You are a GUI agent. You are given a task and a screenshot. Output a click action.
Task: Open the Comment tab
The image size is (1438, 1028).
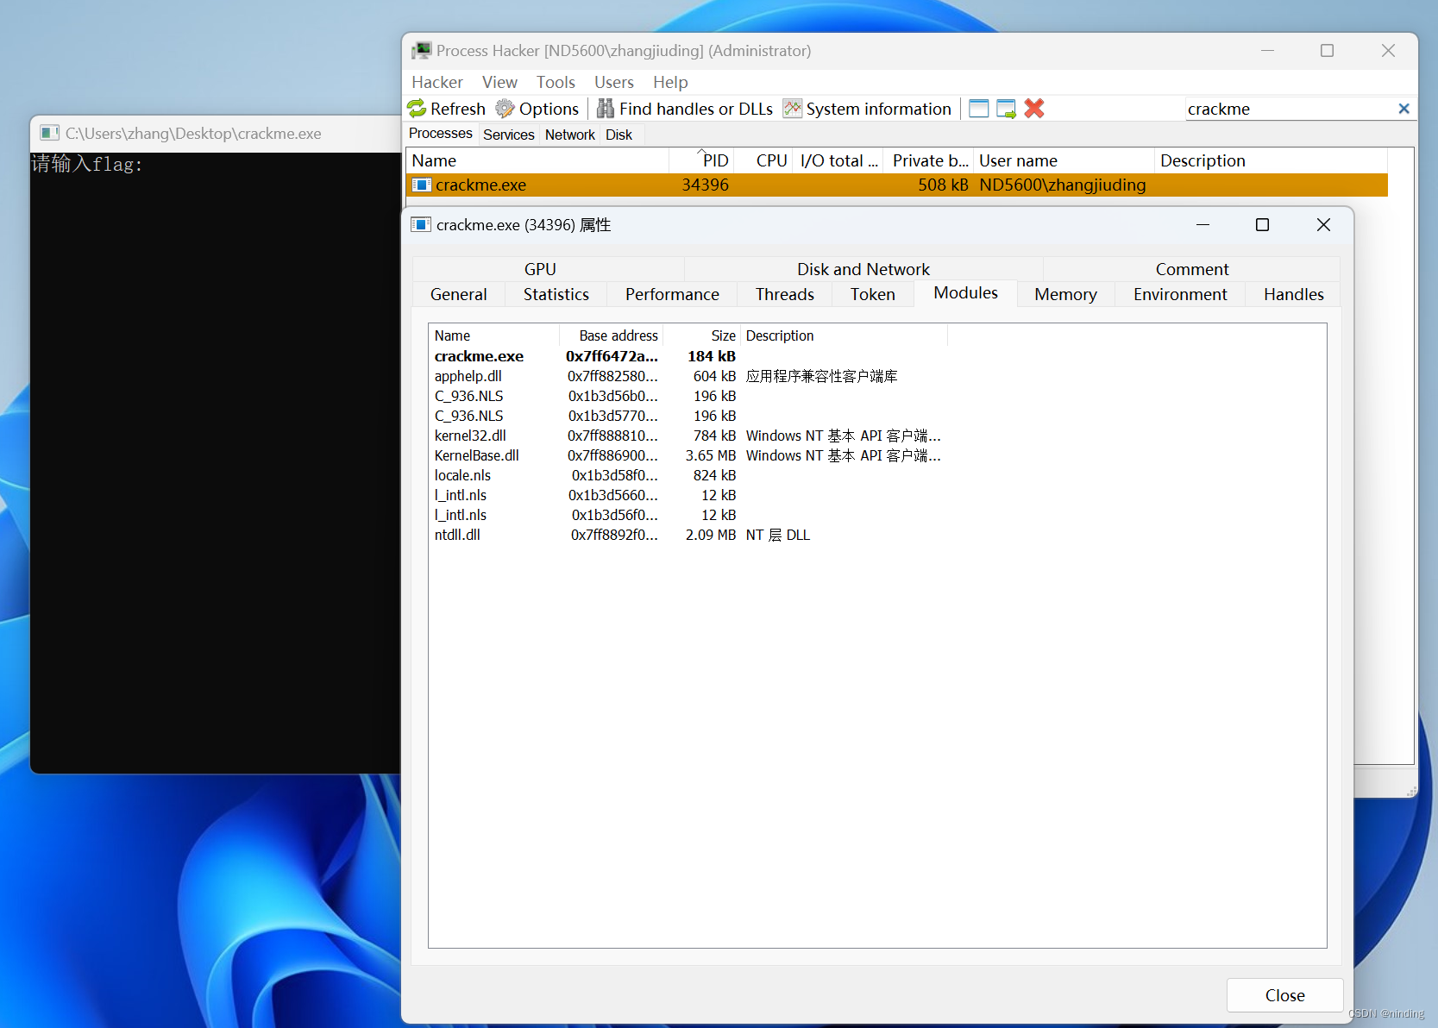click(1192, 269)
